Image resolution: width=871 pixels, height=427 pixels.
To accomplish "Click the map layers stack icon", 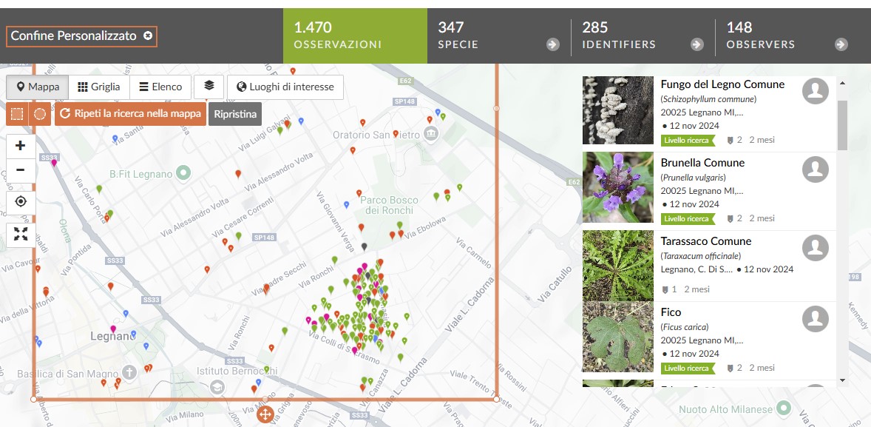I will (209, 87).
